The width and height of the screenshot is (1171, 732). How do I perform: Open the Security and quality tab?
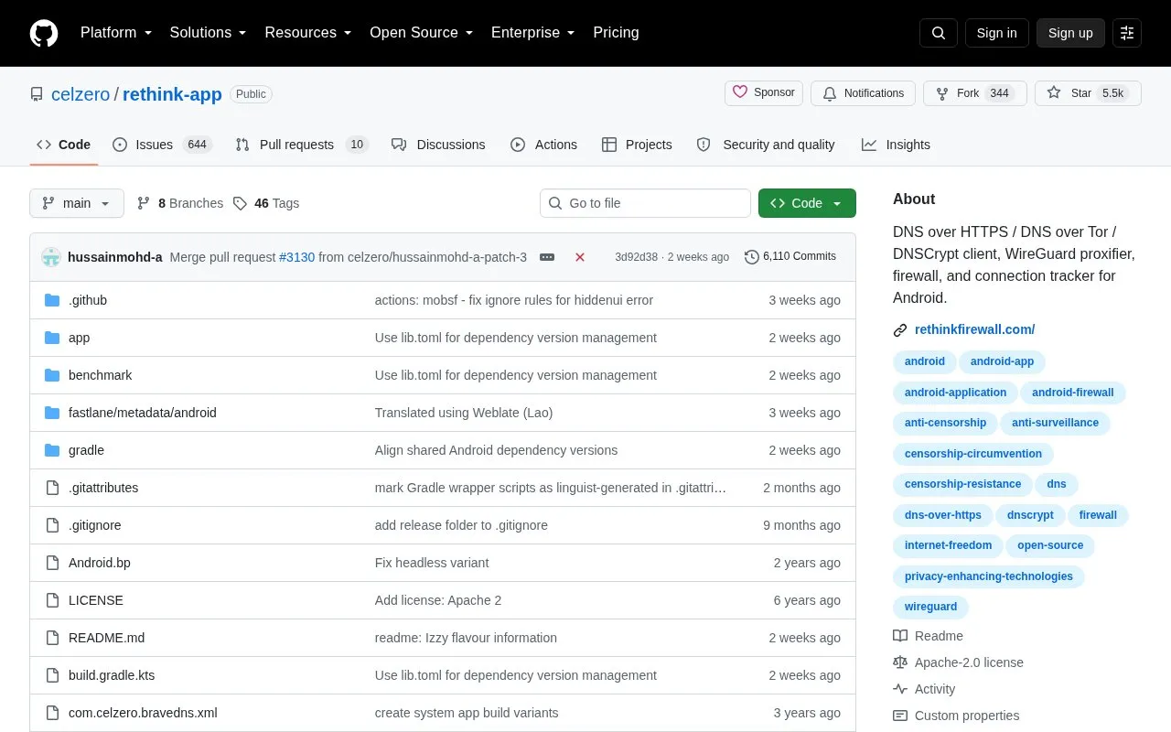coord(766,145)
